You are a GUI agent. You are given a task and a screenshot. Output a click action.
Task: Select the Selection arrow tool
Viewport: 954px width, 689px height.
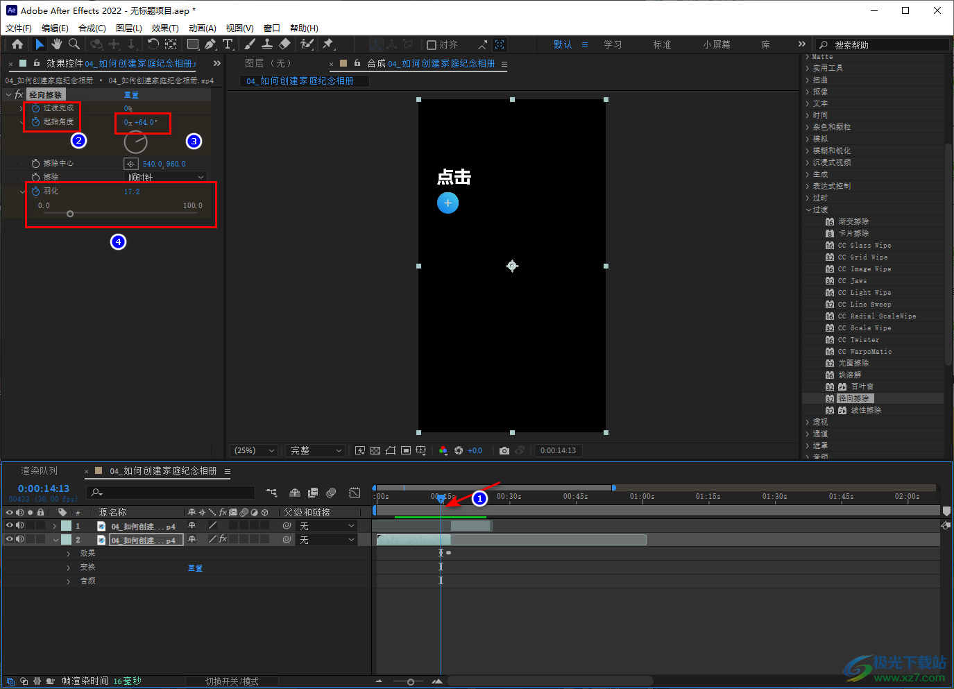[40, 44]
